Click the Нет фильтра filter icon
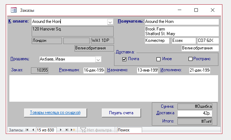Screen dimensions: 231x140 click(x=83, y=130)
